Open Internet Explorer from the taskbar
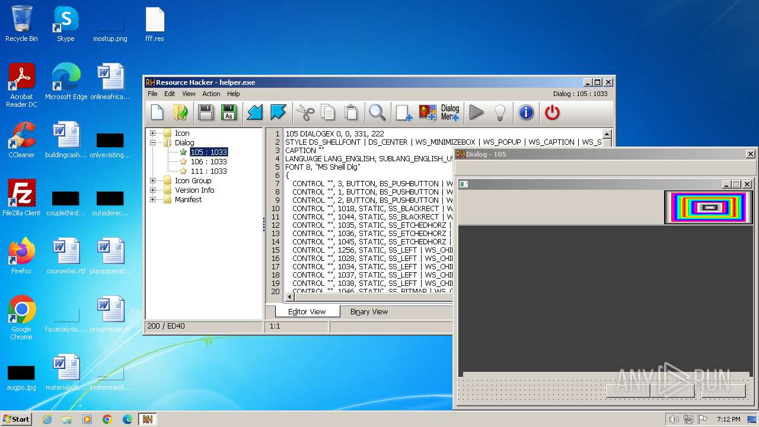The image size is (759, 427). 47,419
